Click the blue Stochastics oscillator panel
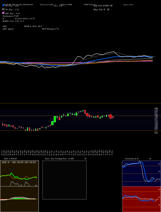 (x=141, y=173)
